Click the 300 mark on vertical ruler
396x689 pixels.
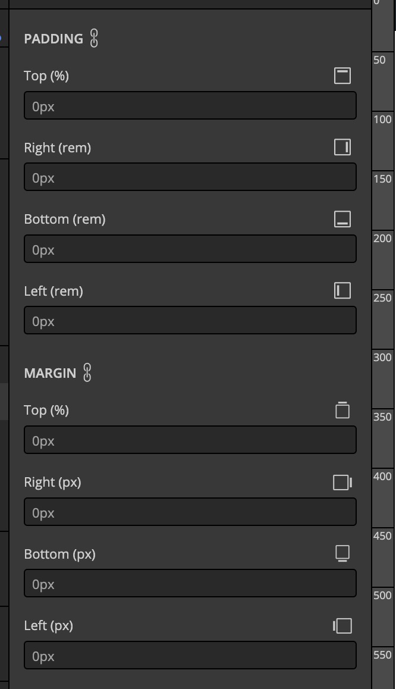tap(382, 357)
